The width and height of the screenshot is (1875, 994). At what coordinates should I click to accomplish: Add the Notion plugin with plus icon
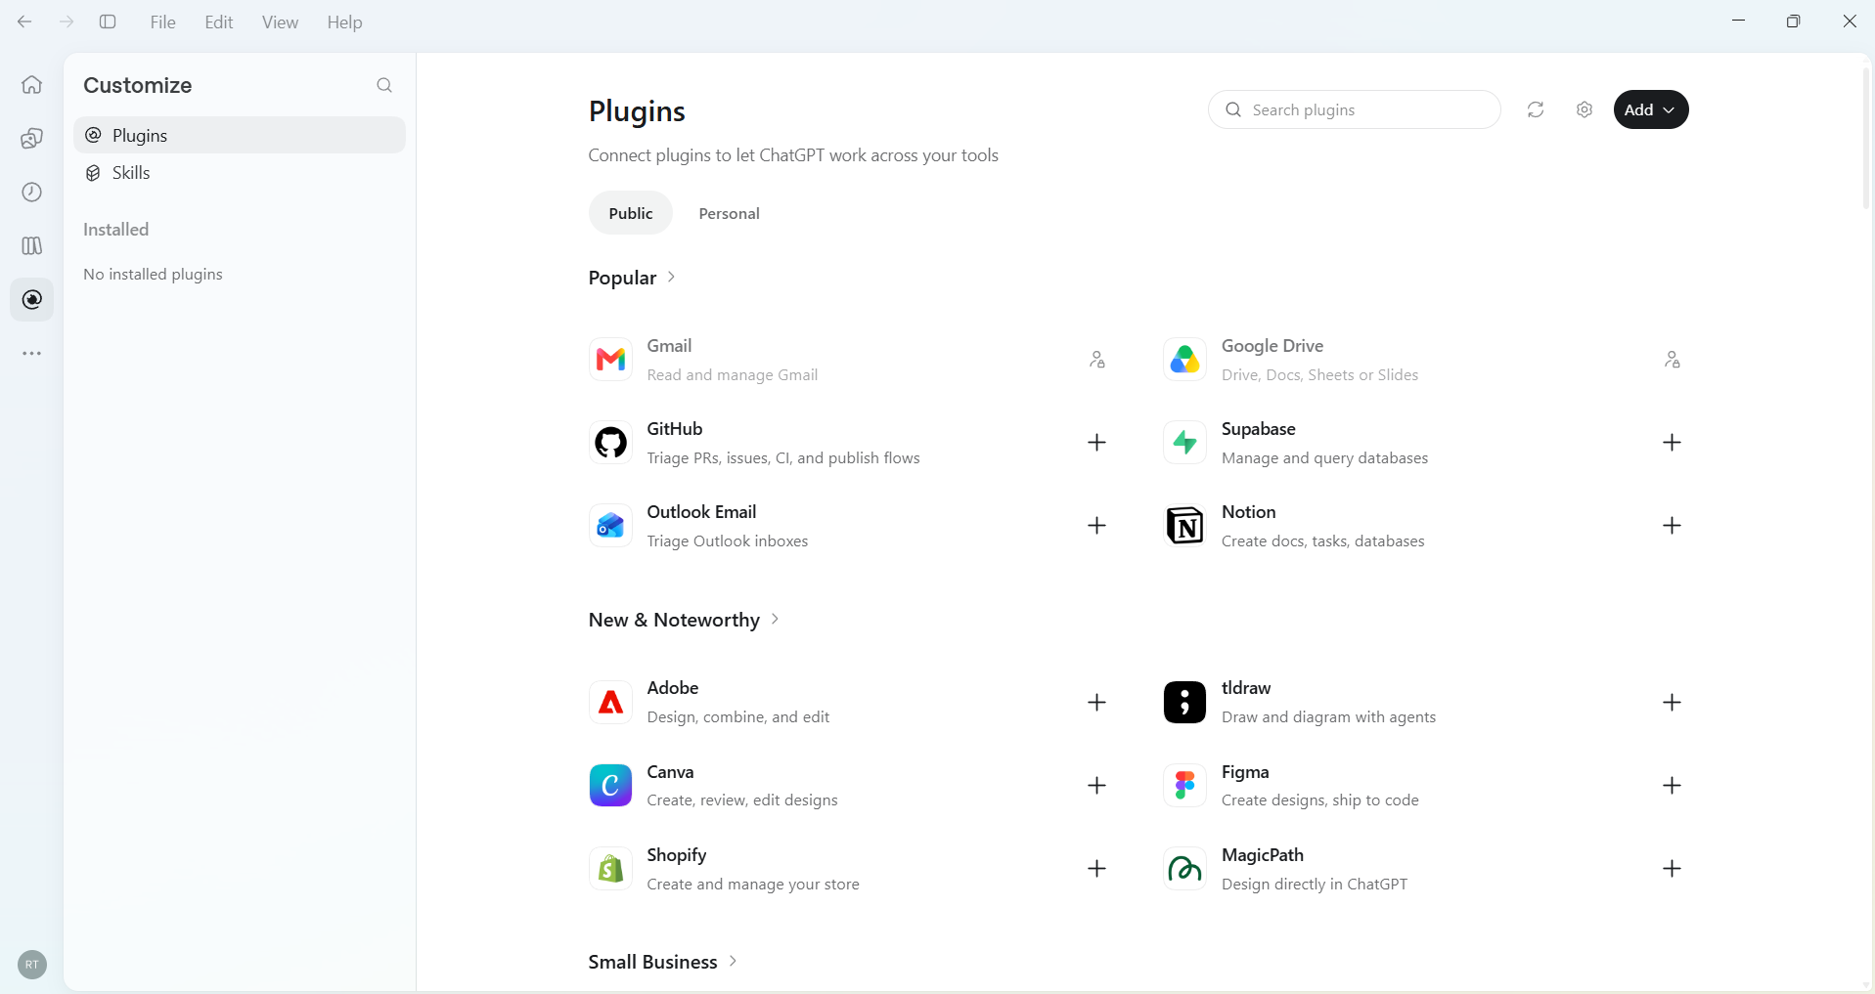coord(1673,526)
